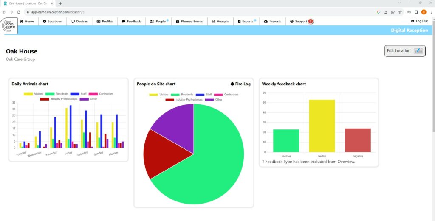
Task: Click the Log Out link
Action: pos(419,21)
